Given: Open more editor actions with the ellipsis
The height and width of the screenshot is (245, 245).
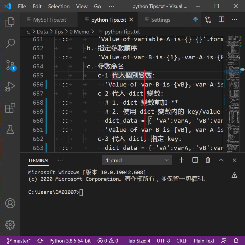Looking at the screenshot, I should pyautogui.click(x=234, y=20).
